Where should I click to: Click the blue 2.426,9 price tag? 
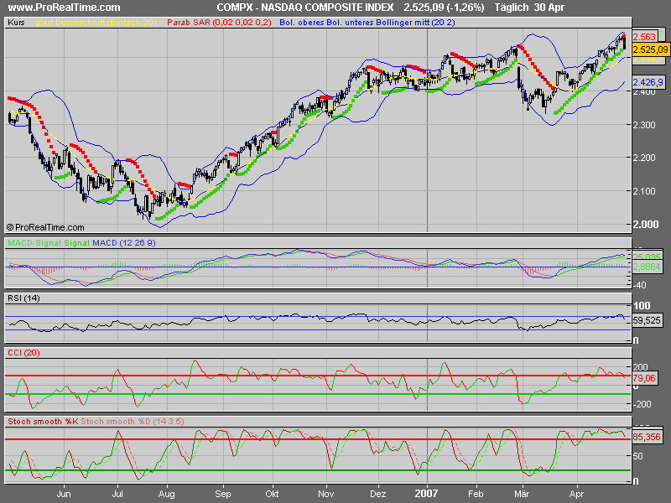pyautogui.click(x=648, y=82)
